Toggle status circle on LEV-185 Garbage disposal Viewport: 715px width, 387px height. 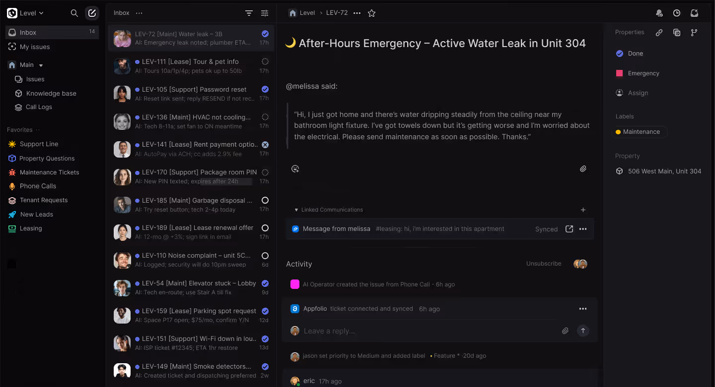click(x=265, y=200)
